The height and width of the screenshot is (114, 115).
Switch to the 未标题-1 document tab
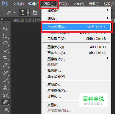pyautogui.click(x=27, y=21)
